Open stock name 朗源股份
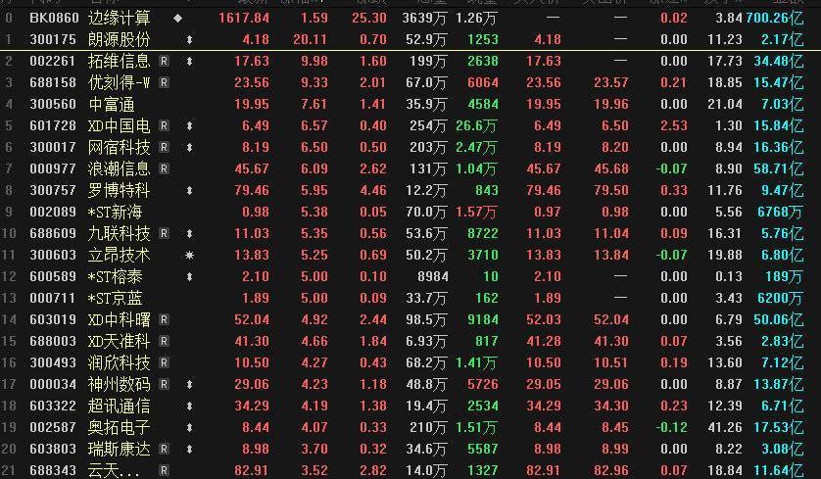The width and height of the screenshot is (821, 479). 119,40
